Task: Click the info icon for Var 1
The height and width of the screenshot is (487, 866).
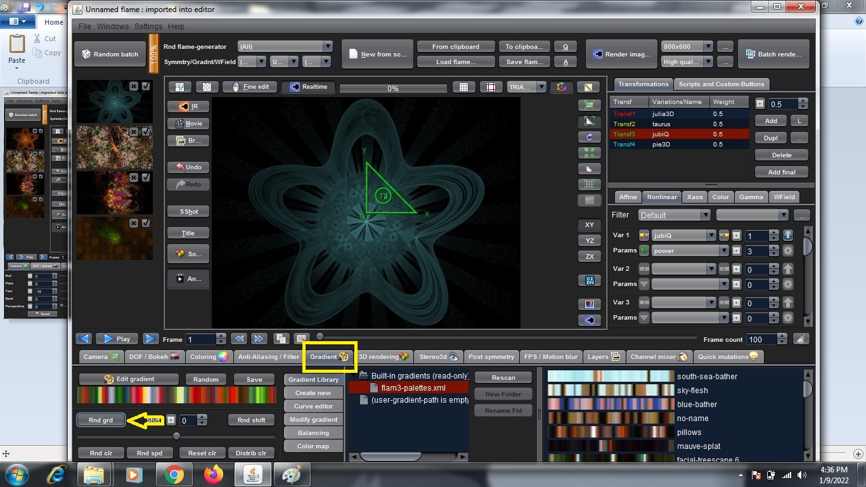Action: point(788,235)
